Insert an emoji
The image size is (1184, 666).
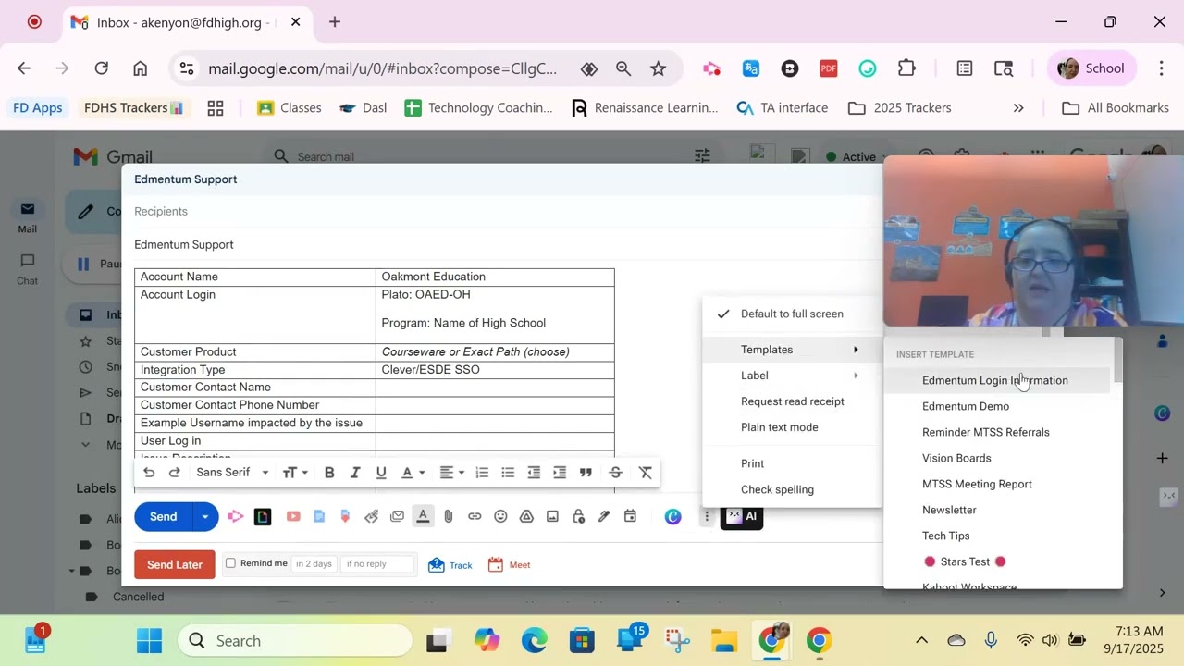(x=500, y=516)
